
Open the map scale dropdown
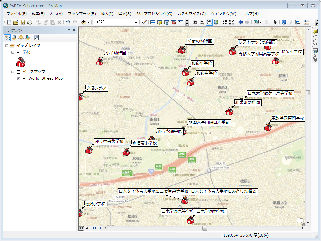click(136, 22)
